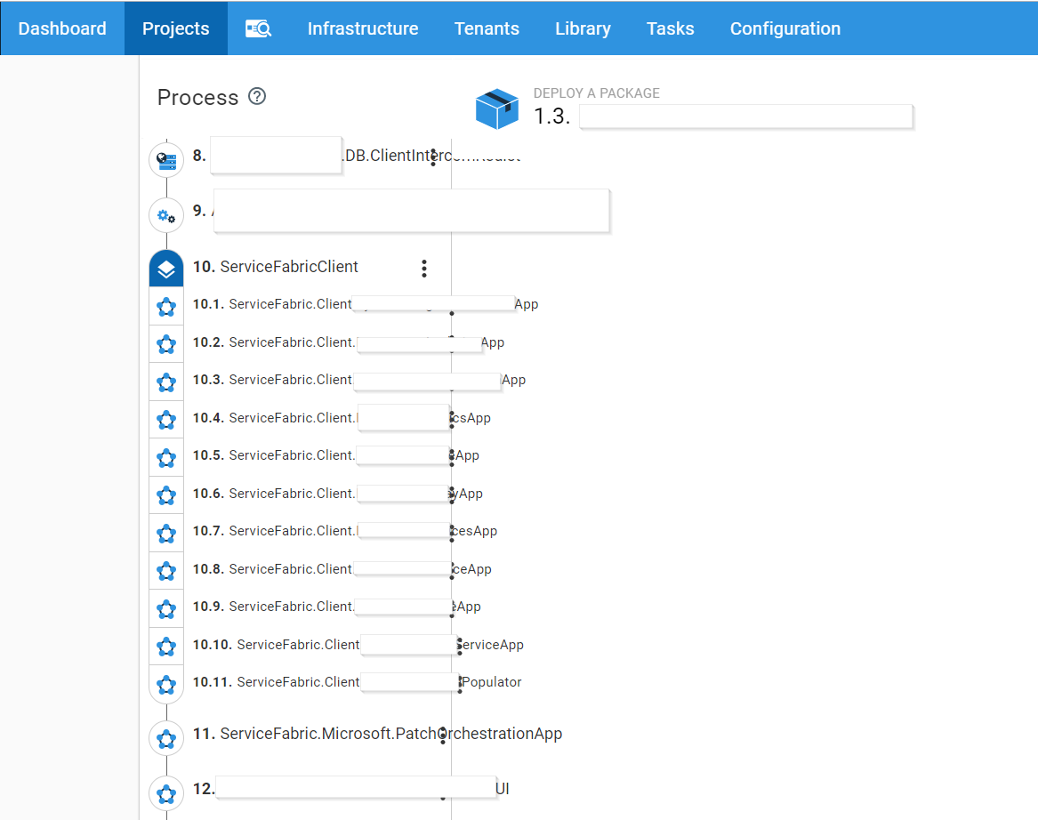Open the search with the magnifying glass icon
The image size is (1038, 820).
click(x=258, y=28)
